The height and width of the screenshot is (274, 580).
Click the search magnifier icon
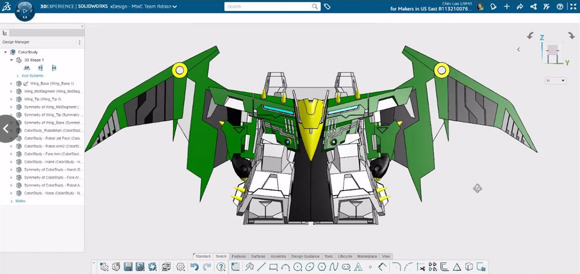(315, 6)
